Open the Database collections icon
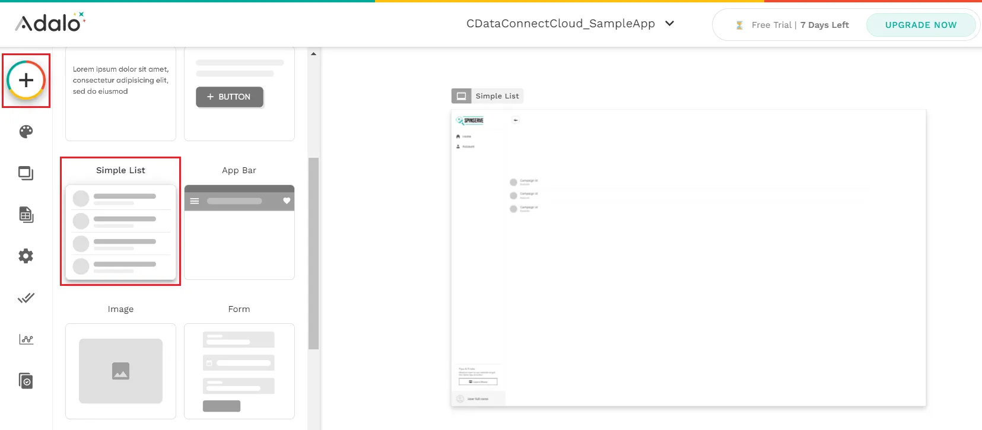The width and height of the screenshot is (982, 430). pyautogui.click(x=26, y=215)
